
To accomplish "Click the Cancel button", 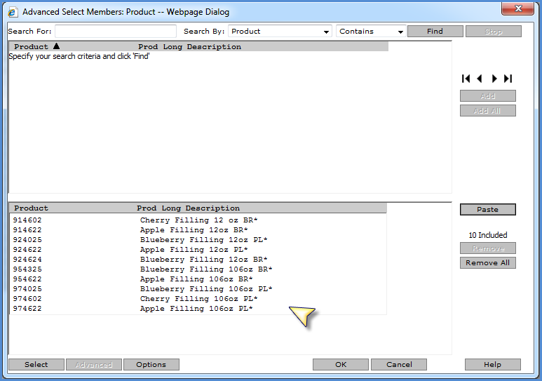I will pos(399,364).
